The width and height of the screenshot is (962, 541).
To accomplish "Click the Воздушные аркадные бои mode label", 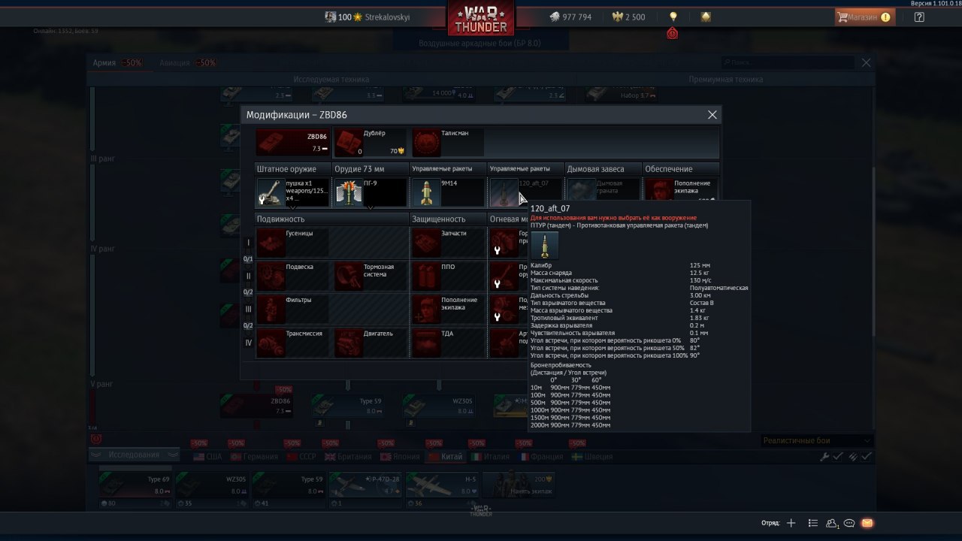I will click(x=479, y=44).
